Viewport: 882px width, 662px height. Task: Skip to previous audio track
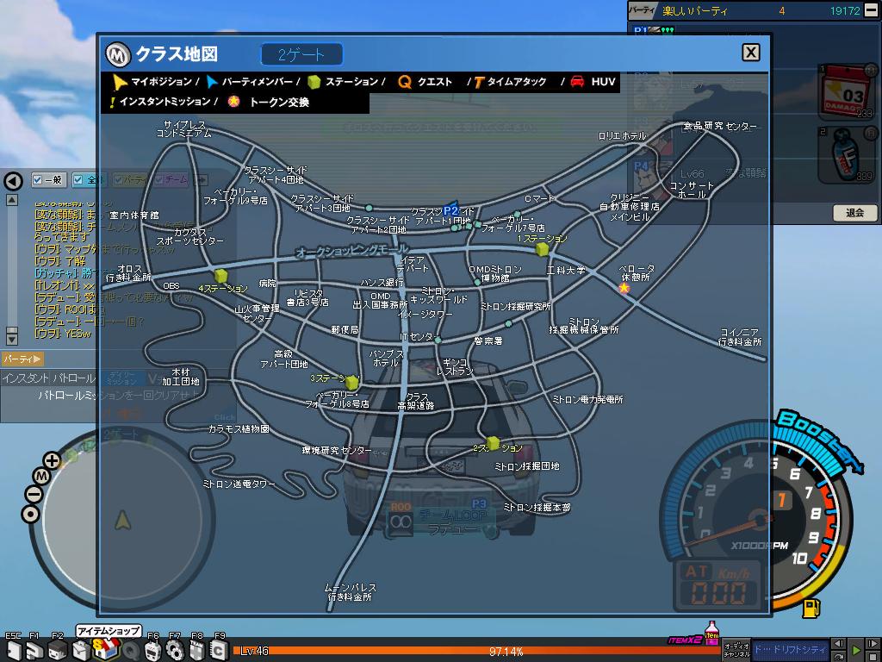click(x=839, y=643)
